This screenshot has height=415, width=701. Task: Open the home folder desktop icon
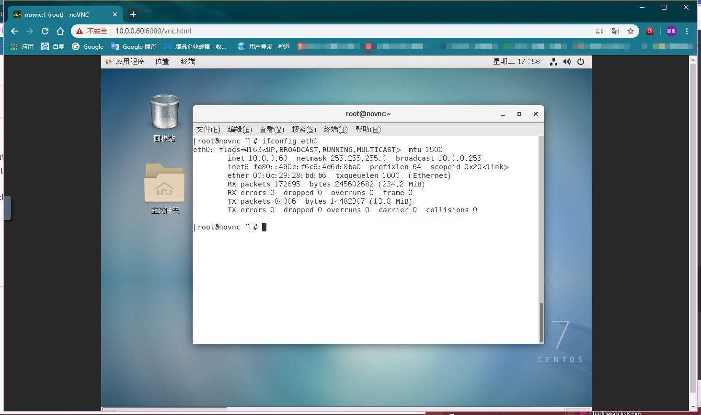[x=164, y=188]
